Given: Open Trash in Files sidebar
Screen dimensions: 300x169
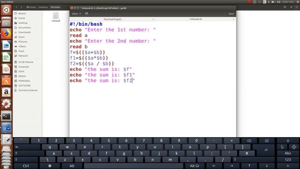Looking at the screenshot, I should click(x=21, y=51).
